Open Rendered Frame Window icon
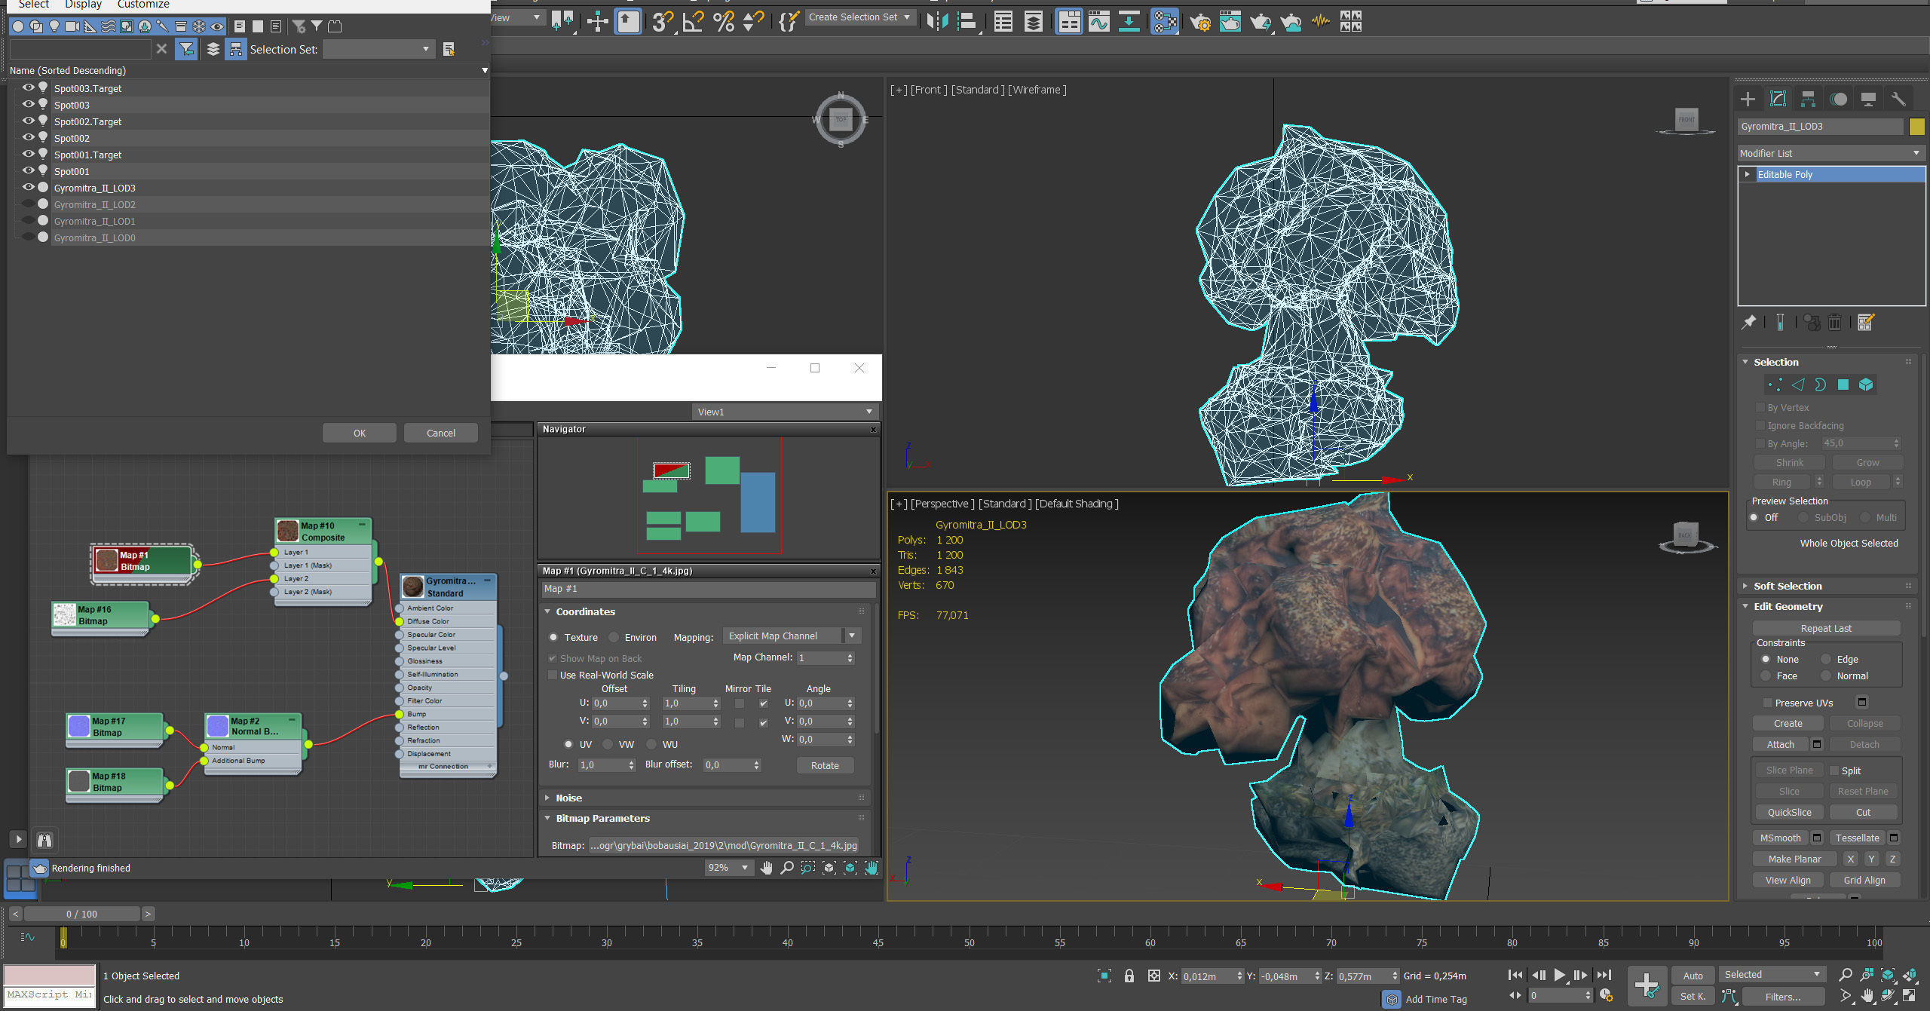 point(1230,21)
